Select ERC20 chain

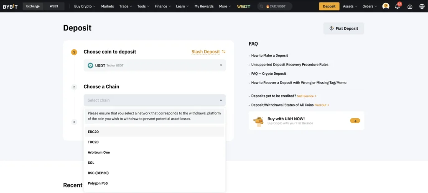tap(155, 132)
